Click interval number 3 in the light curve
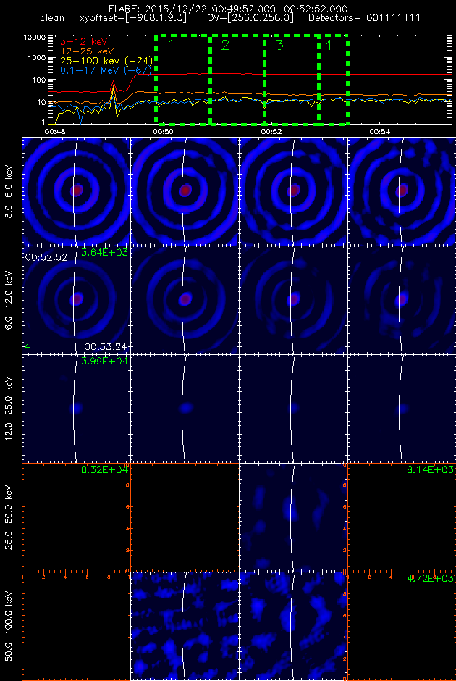The height and width of the screenshot is (681, 456). 279,46
